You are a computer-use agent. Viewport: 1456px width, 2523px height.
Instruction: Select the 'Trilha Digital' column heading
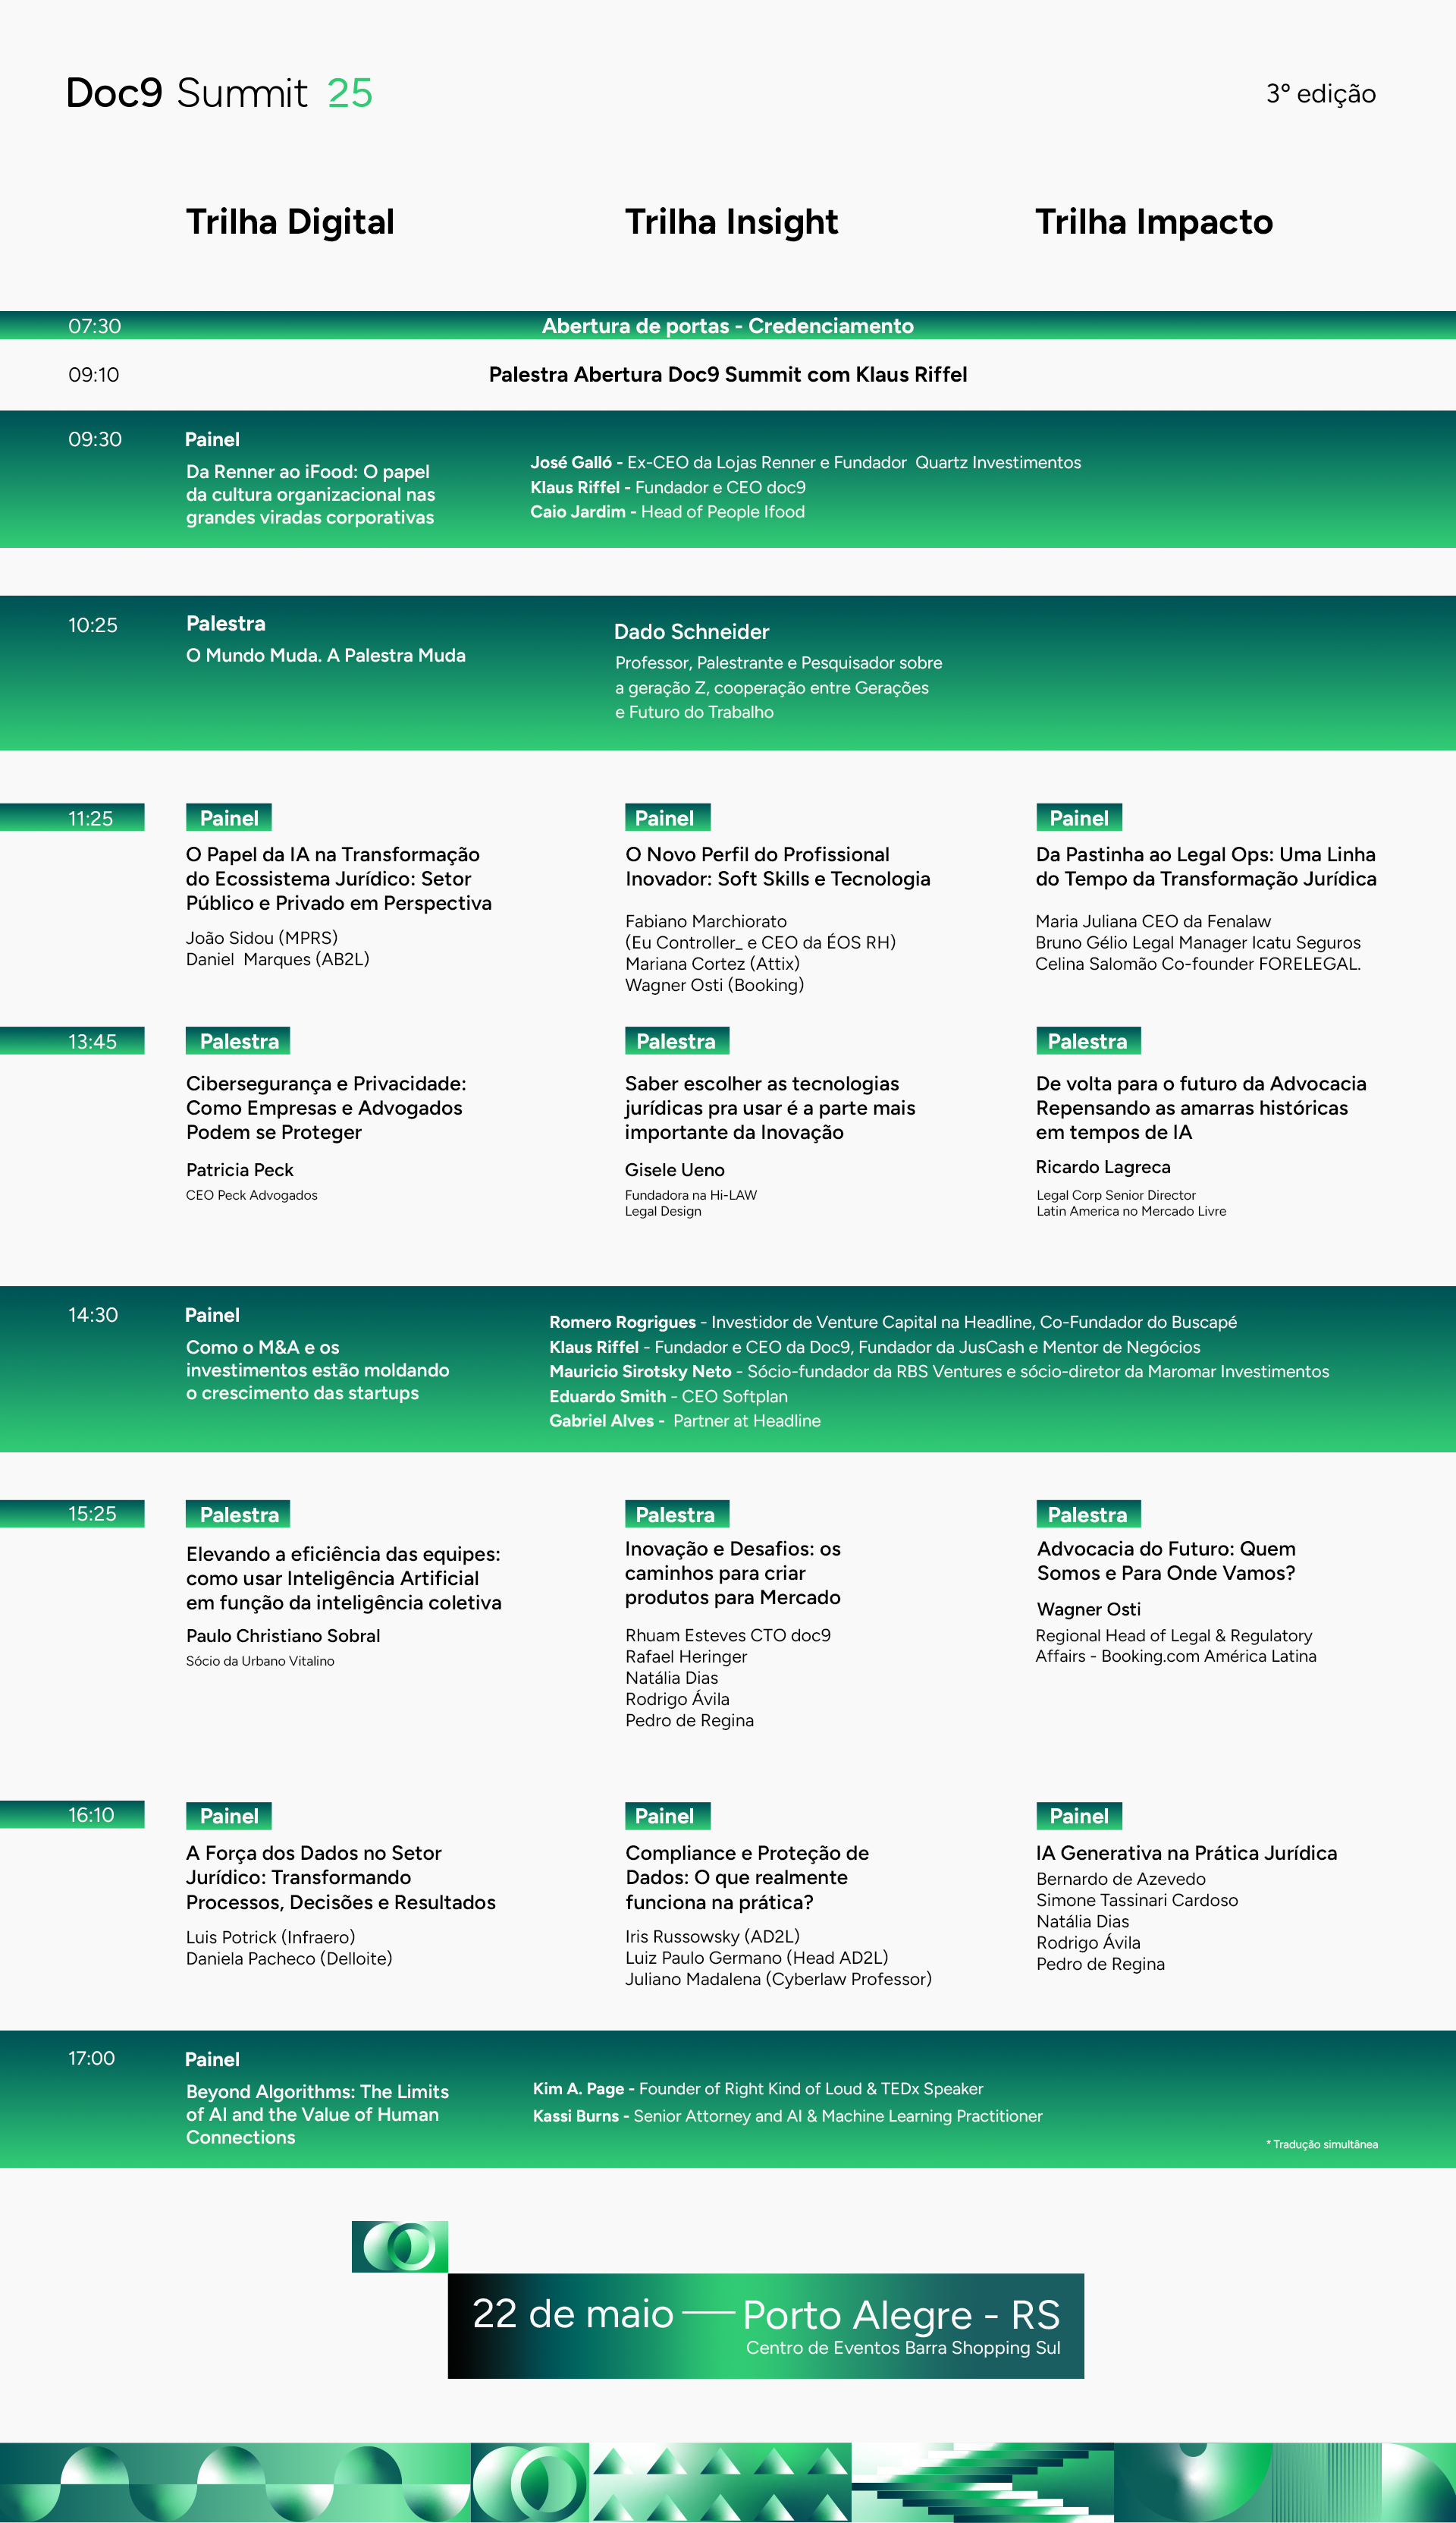[x=290, y=222]
